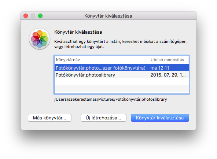217x159 pixels.
Task: Click the bold Könyvtár kiválasztása heading
Action: (78, 32)
